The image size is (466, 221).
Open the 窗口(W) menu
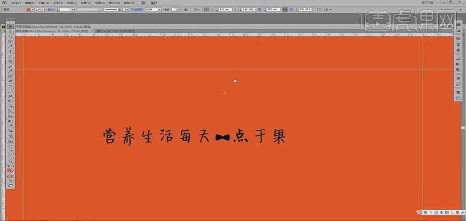click(114, 3)
